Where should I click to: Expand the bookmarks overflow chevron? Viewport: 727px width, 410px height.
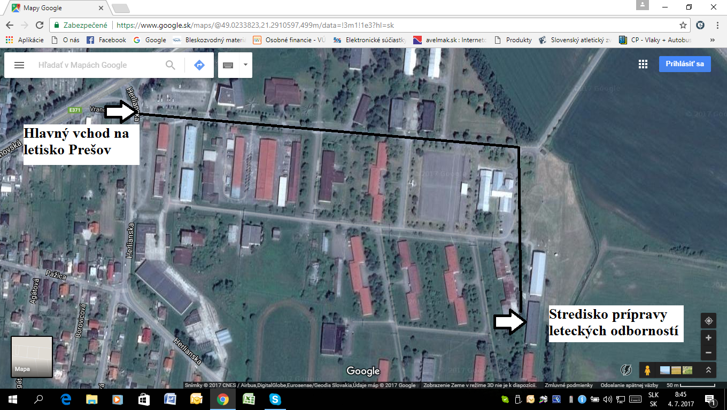[711, 40]
